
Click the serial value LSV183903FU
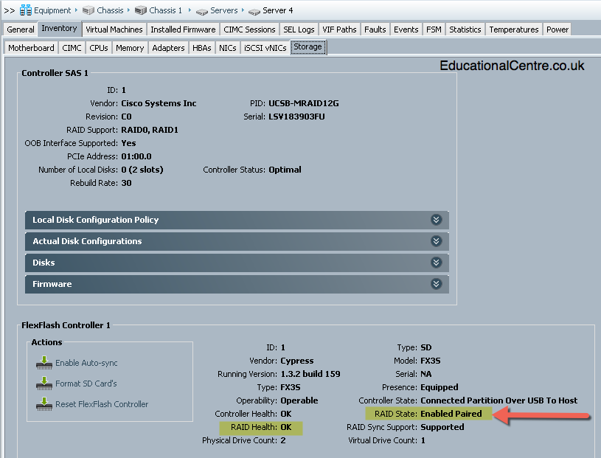point(296,117)
